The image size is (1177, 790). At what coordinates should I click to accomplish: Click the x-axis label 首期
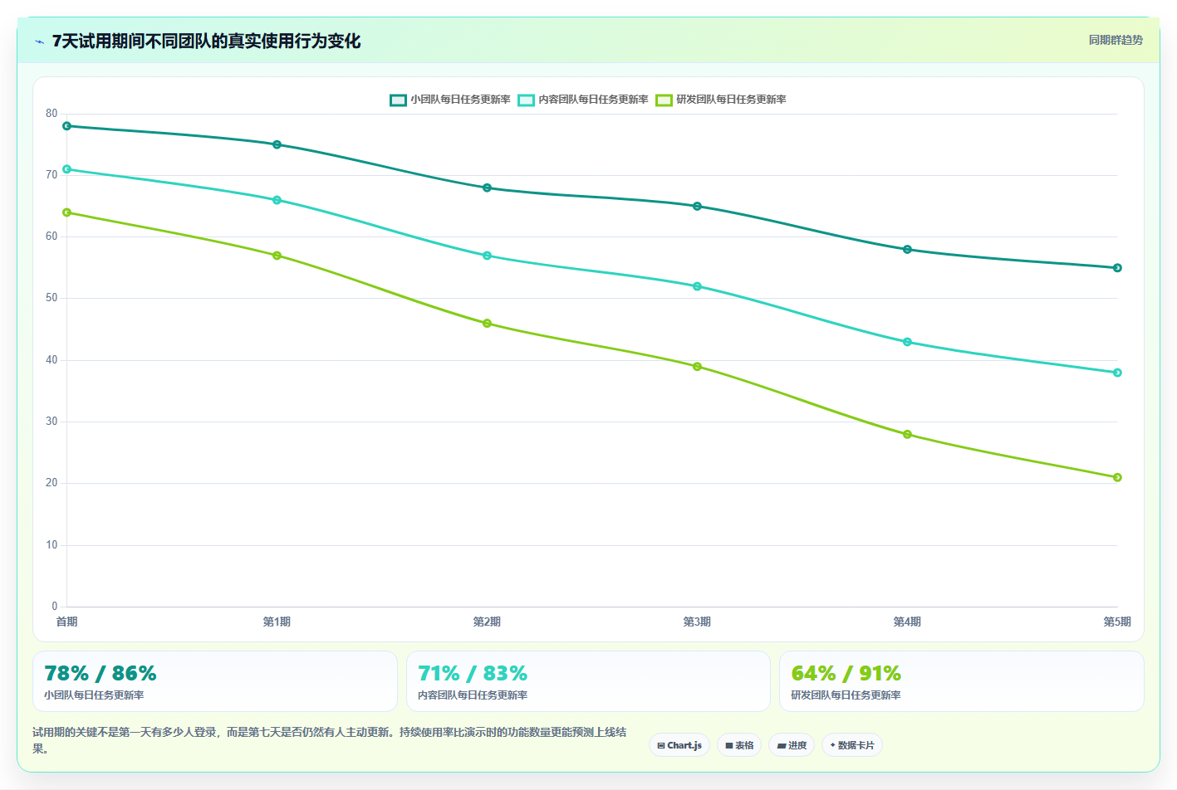[66, 622]
